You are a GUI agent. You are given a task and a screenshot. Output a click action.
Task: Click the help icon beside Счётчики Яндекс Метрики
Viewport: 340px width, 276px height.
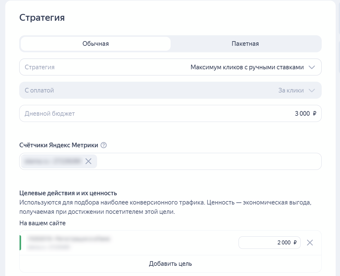point(104,145)
